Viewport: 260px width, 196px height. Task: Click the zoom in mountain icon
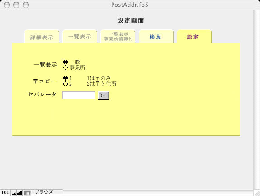tap(19, 193)
